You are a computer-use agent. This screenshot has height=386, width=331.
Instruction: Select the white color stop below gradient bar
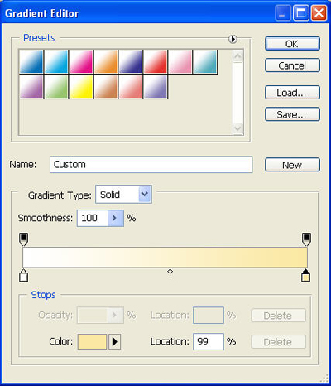click(24, 275)
